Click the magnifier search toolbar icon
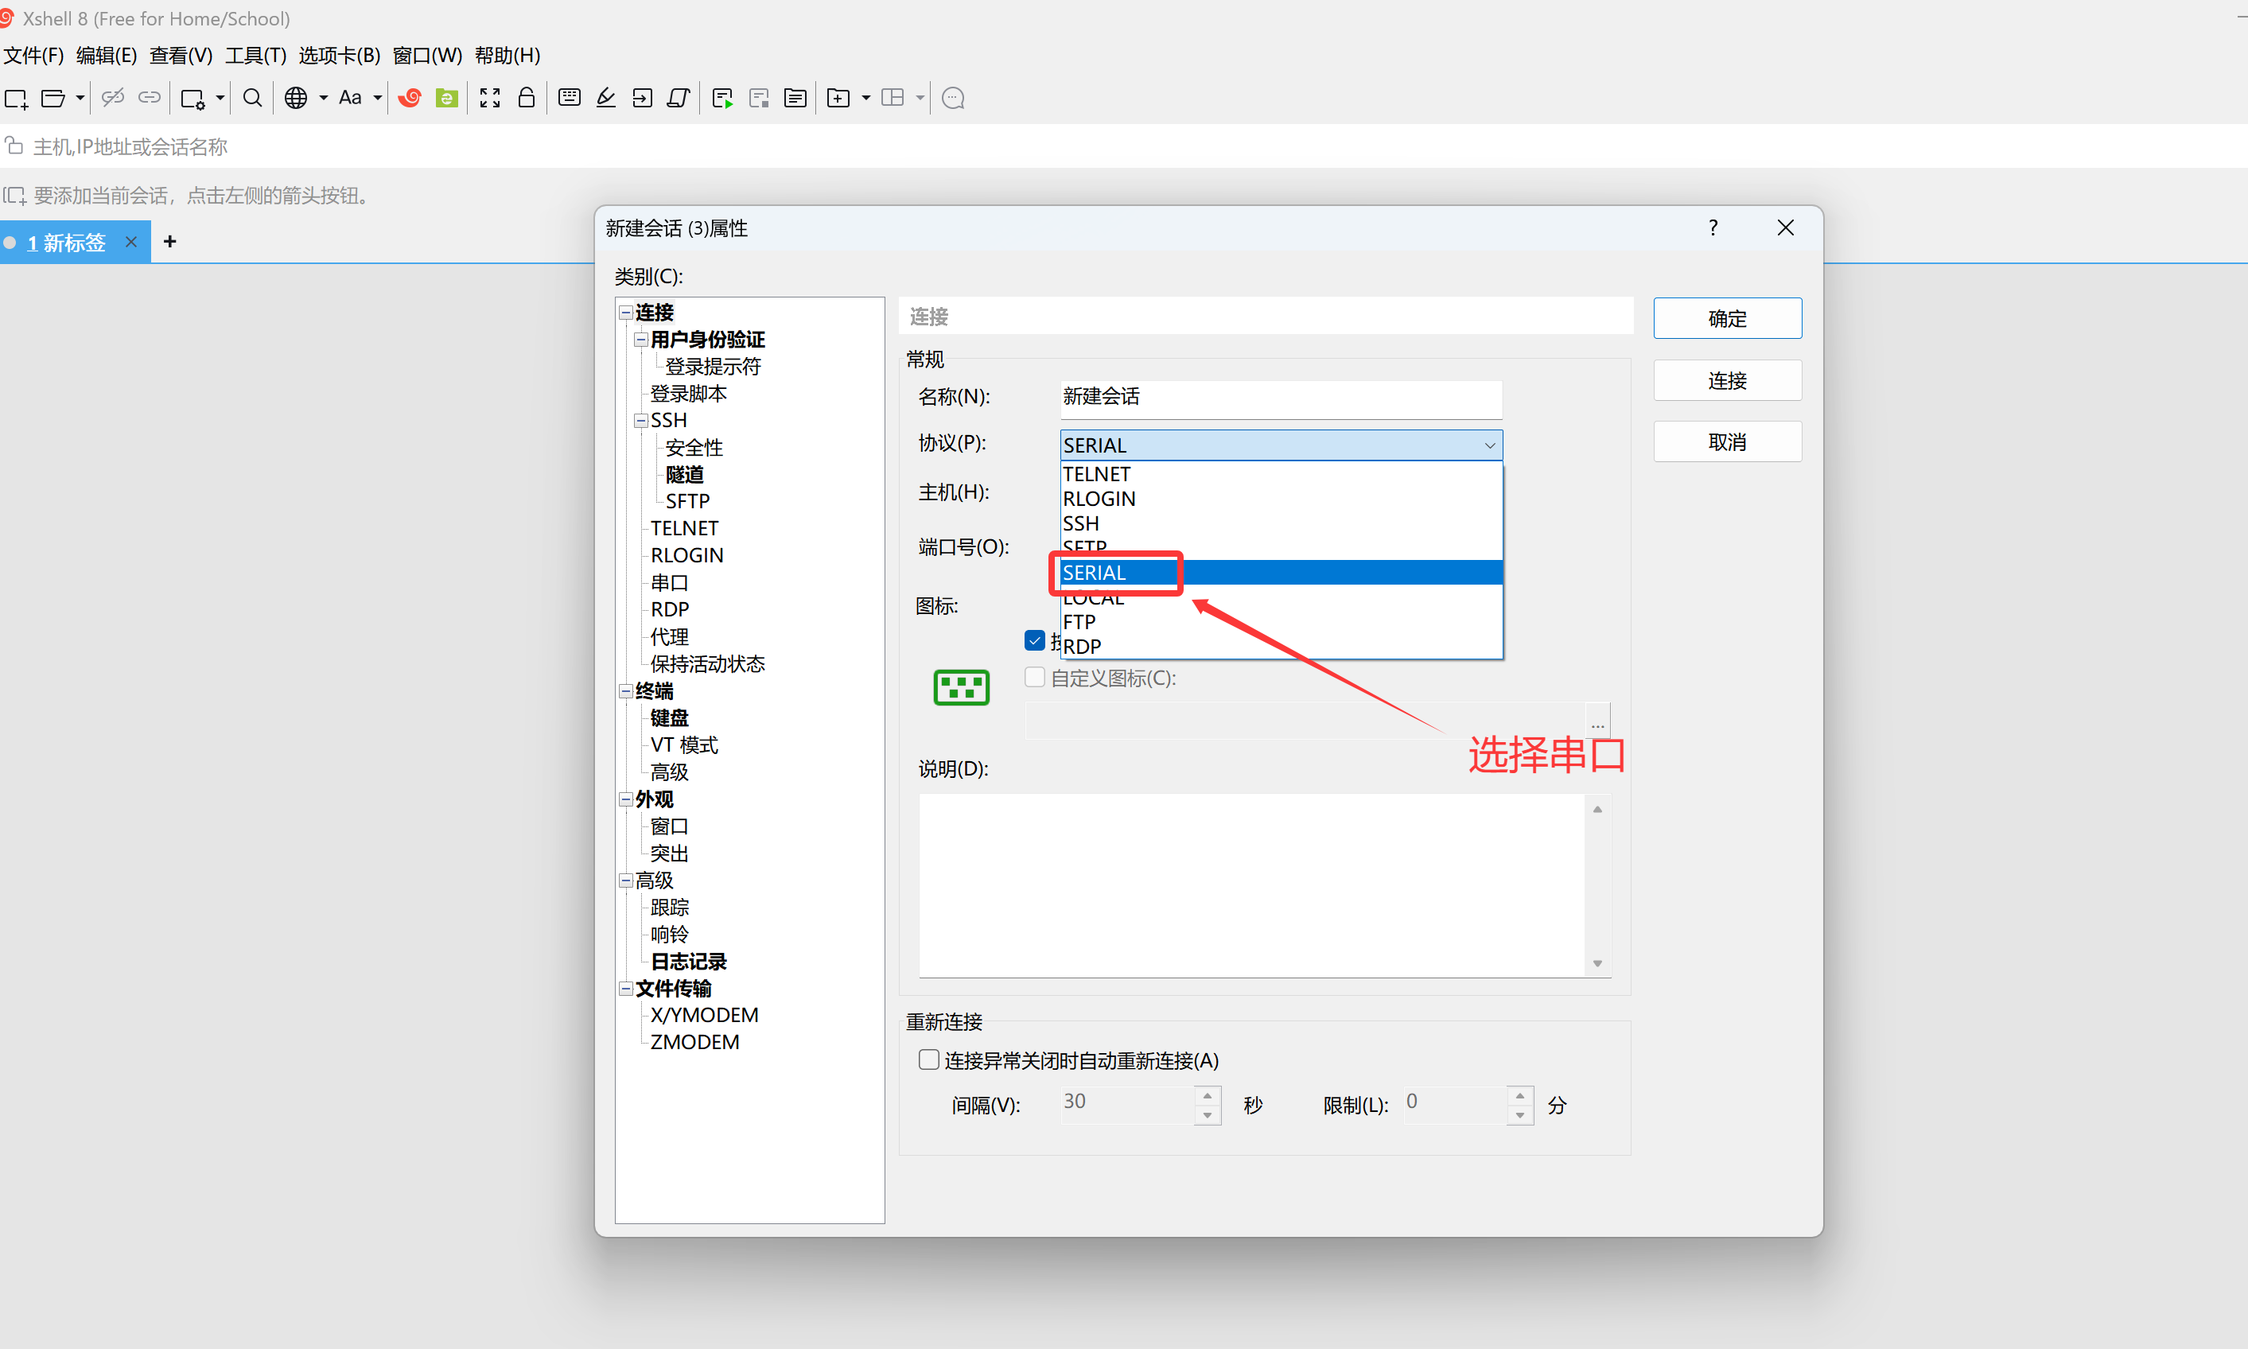 253,98
